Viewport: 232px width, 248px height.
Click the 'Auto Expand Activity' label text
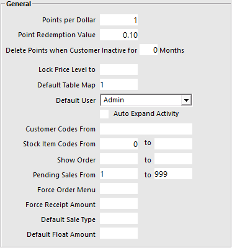point(146,114)
